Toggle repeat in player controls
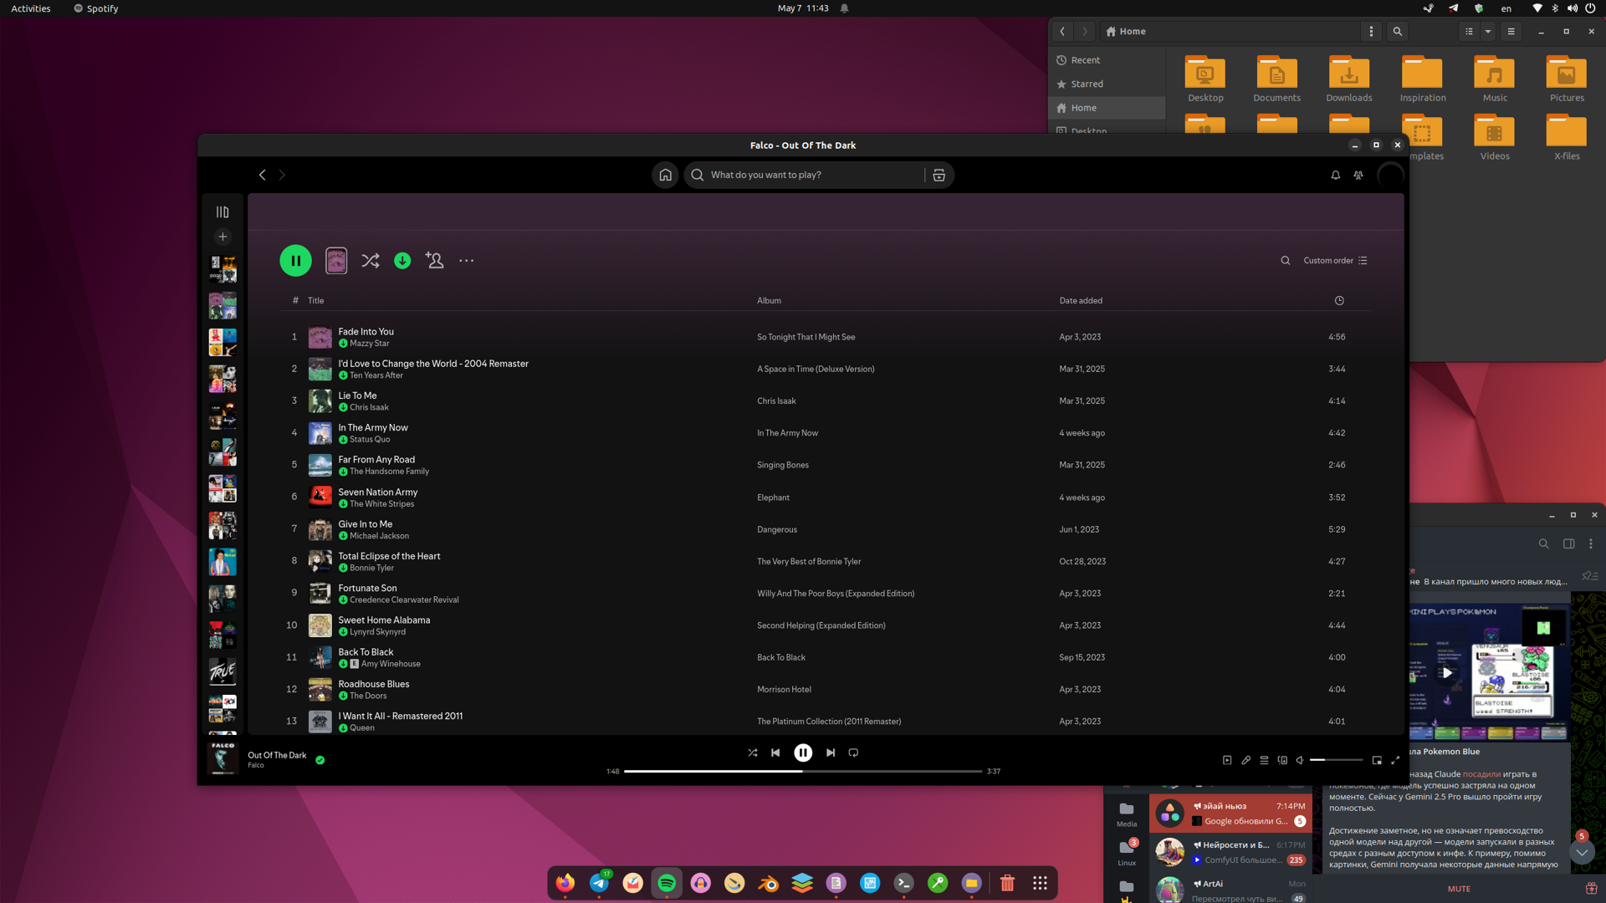The height and width of the screenshot is (903, 1606). [x=853, y=752]
